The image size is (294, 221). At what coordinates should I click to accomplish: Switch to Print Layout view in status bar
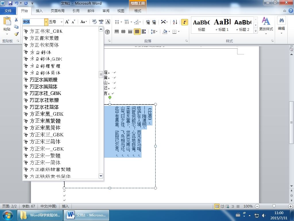(217, 206)
